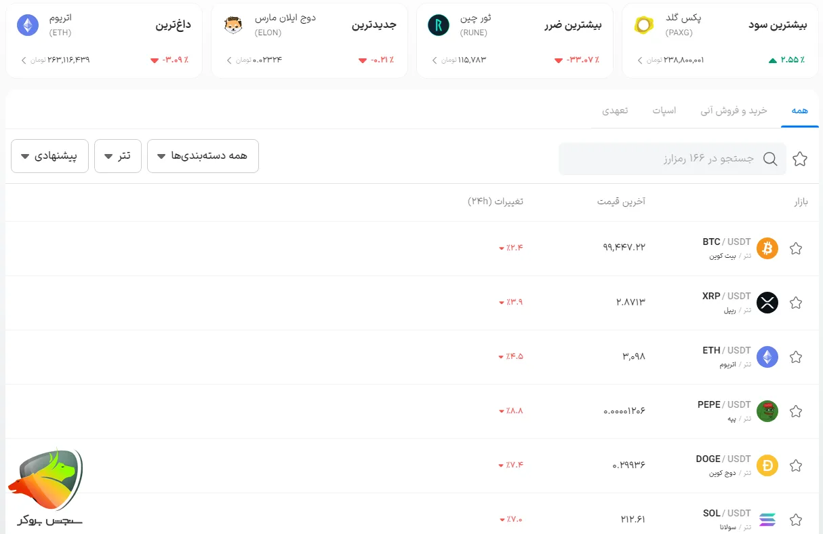
Task: Switch to the تعهدی tab
Action: [616, 109]
